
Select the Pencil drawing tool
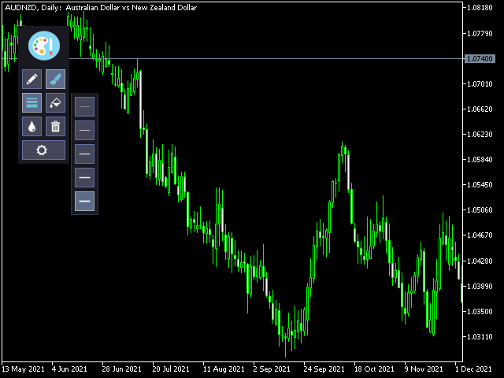(x=31, y=79)
